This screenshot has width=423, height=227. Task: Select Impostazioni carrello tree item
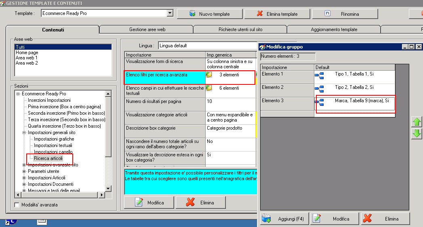(x=53, y=152)
